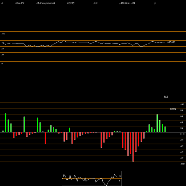
Task: Click the '18' label in mini chart
Action: point(120,176)
